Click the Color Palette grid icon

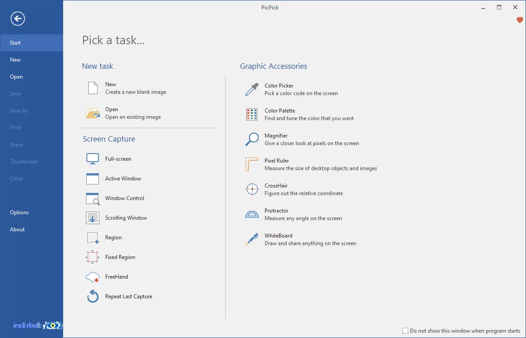pyautogui.click(x=252, y=114)
